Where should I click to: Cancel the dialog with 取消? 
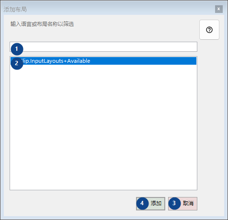[182, 204]
